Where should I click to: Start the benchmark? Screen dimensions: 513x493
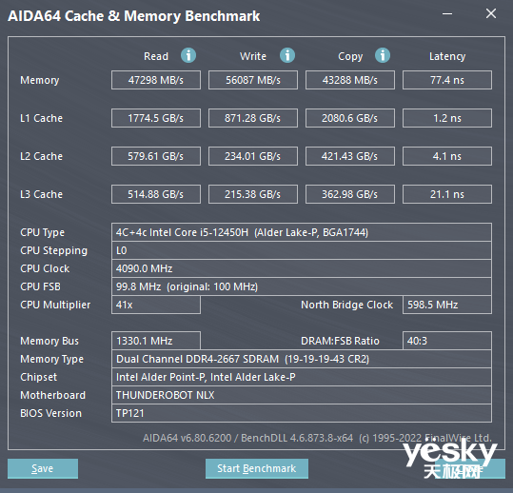[x=257, y=468]
